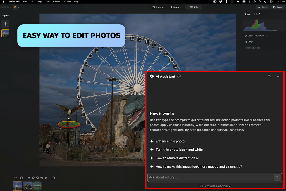Set a one-star rating
Viewport: 286px width, 191px height.
coord(29,178)
